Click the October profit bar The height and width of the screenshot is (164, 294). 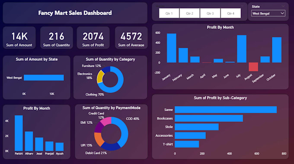tap(277, 50)
